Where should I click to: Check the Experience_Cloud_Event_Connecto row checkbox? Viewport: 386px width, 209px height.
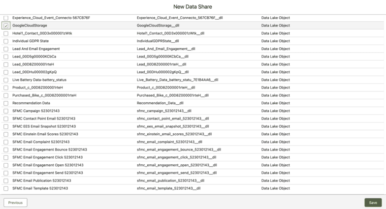(x=6, y=18)
